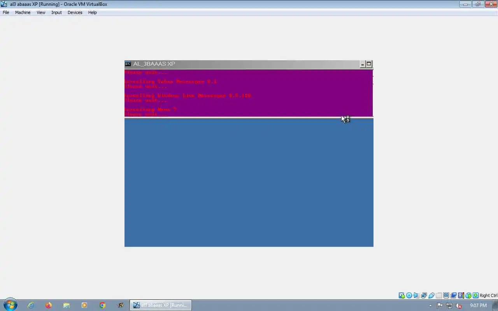Click the network adapters status icon
The width and height of the screenshot is (498, 311).
coord(424,295)
